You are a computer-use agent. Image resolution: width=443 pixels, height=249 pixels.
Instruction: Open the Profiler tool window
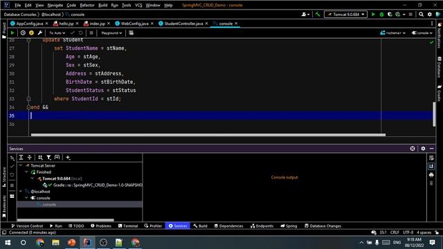tap(153, 226)
